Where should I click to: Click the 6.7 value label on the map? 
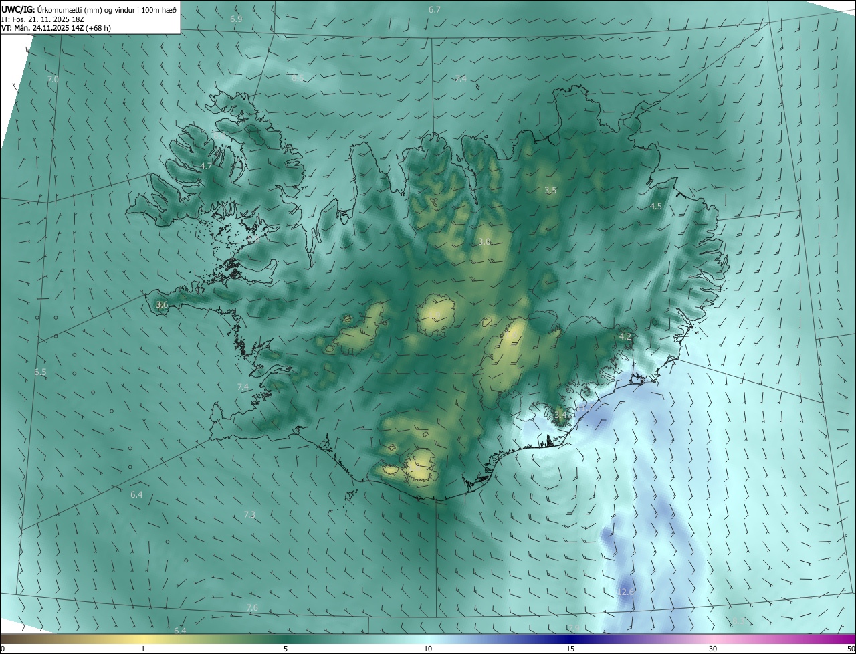435,10
